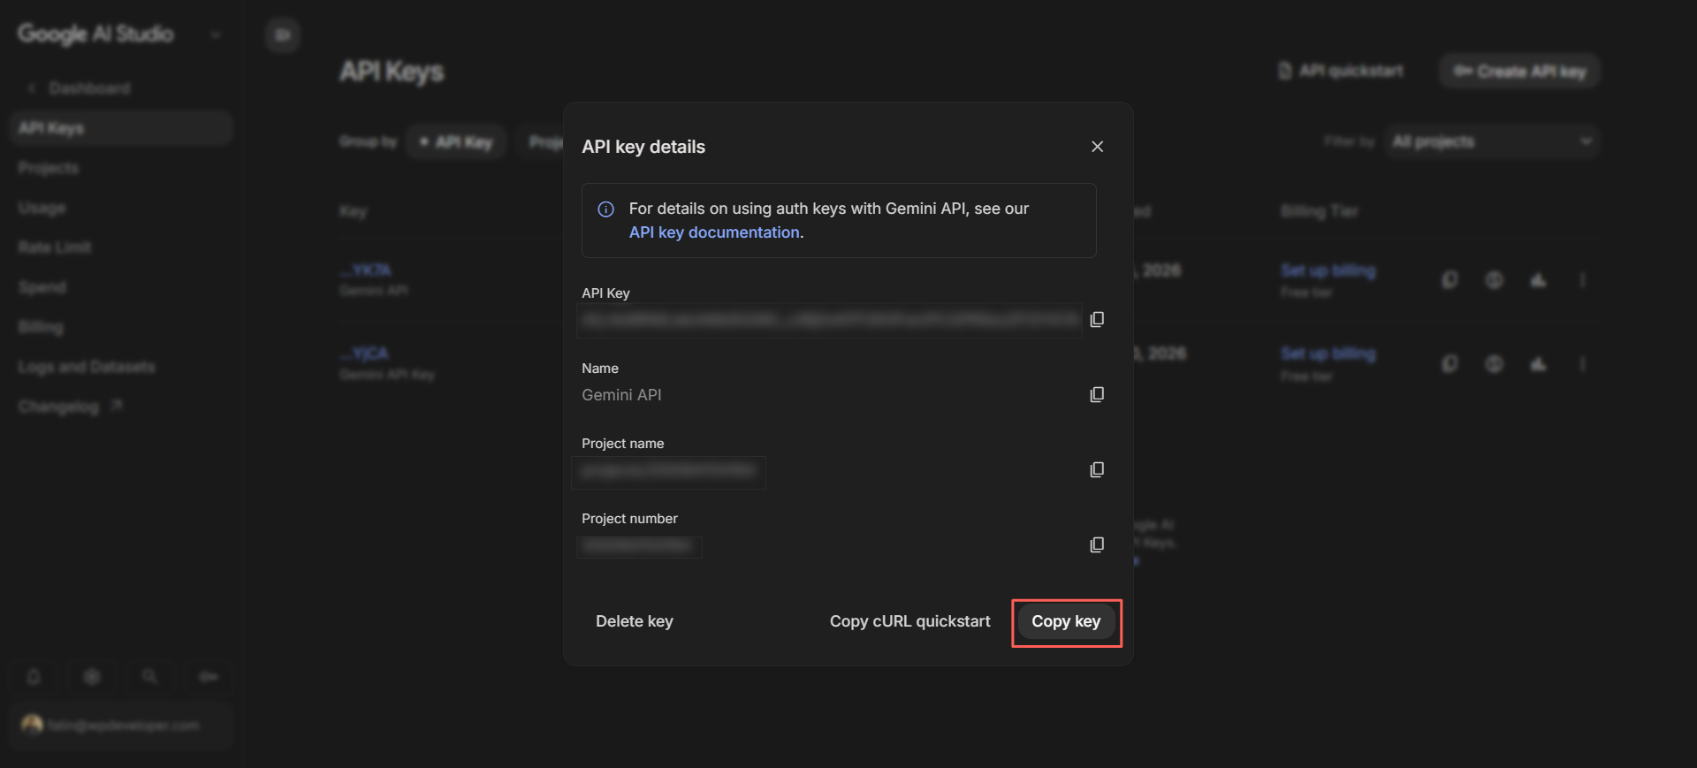Open the account menu by the email
Screen dimensions: 1697x768
(x=121, y=726)
